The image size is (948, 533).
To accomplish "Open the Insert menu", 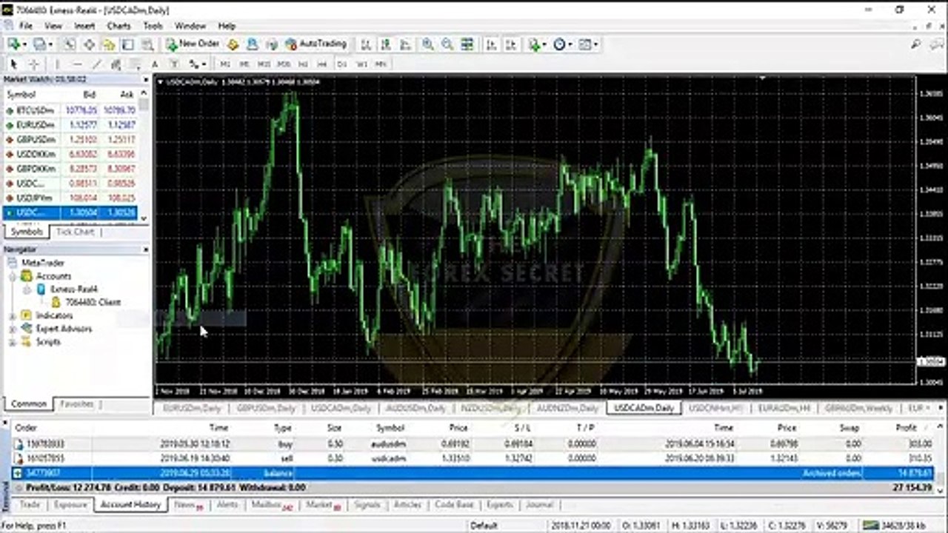I will [84, 25].
